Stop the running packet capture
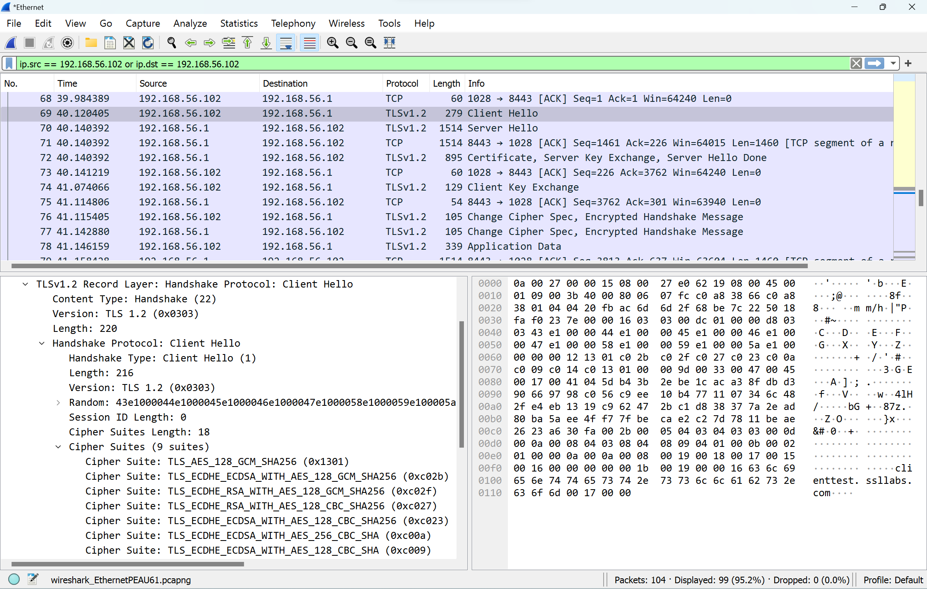 (30, 43)
